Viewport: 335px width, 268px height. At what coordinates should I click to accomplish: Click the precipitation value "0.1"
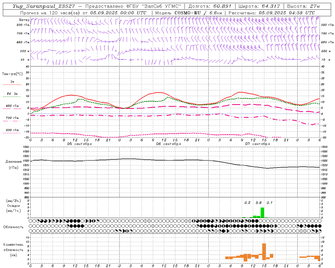[270, 203]
